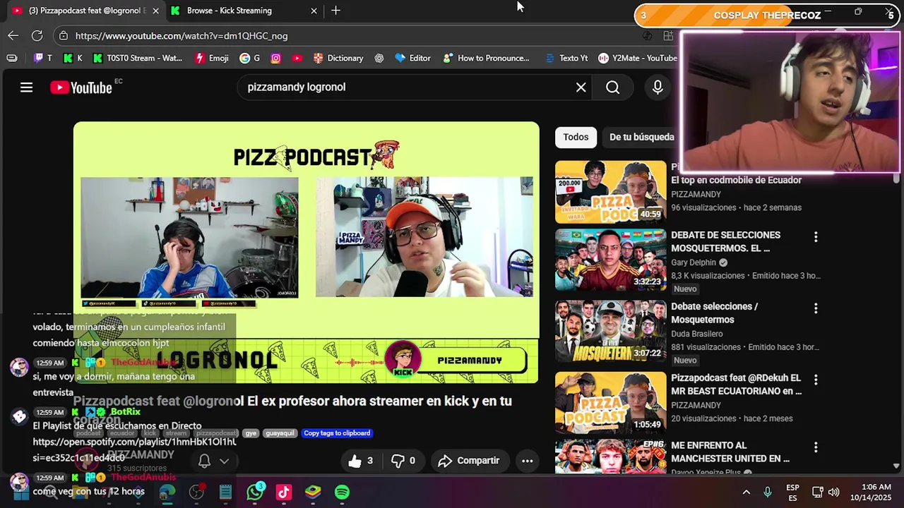904x508 pixels.
Task: Go to the YouTube home logo
Action: [x=81, y=87]
